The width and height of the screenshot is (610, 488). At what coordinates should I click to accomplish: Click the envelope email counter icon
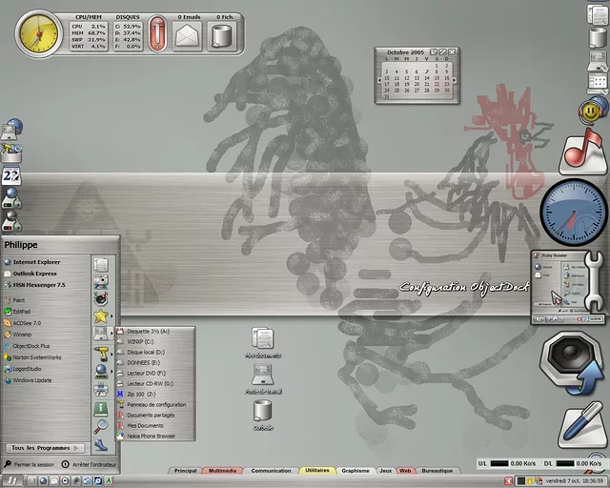pyautogui.click(x=187, y=36)
